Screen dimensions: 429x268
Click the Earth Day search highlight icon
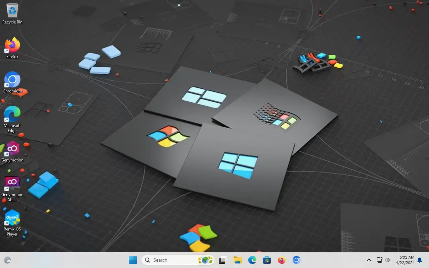point(205,260)
